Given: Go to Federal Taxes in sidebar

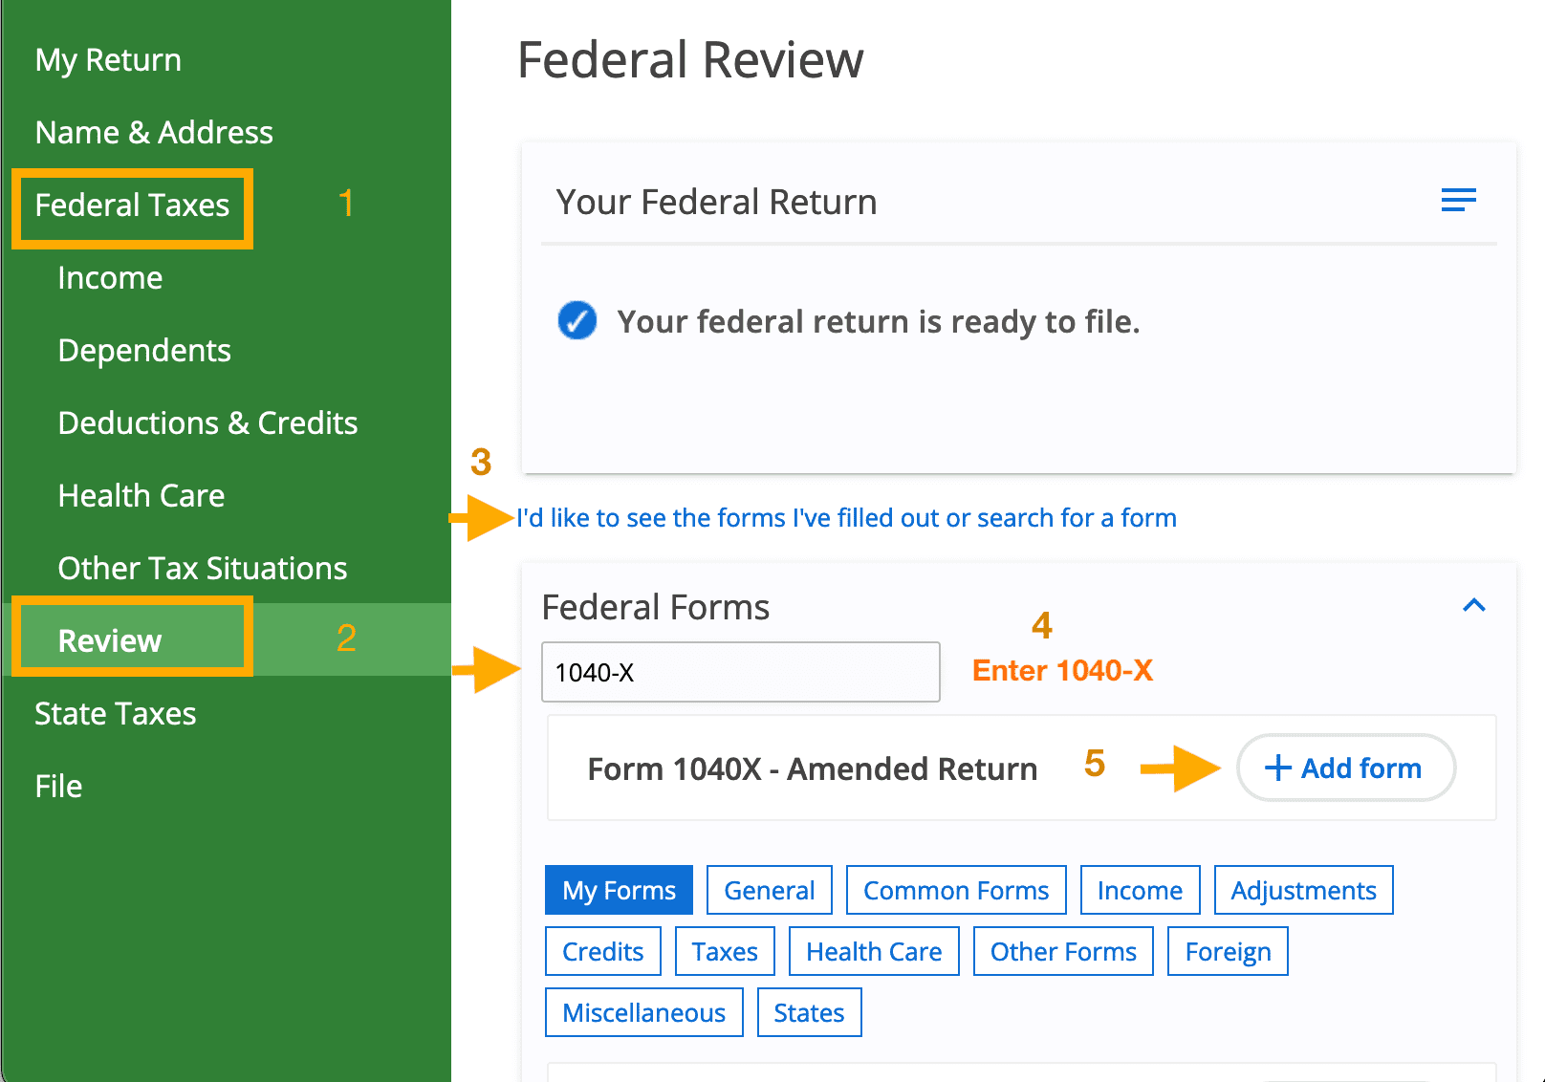Looking at the screenshot, I should pyautogui.click(x=132, y=206).
